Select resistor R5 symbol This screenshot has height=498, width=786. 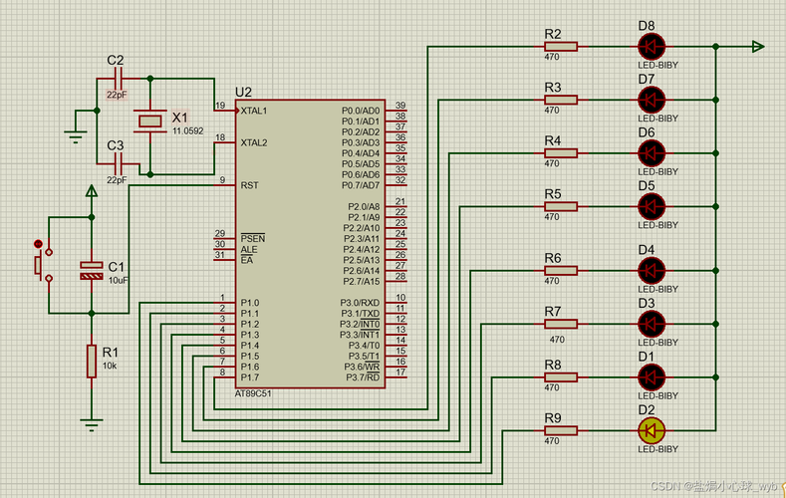pyautogui.click(x=561, y=206)
